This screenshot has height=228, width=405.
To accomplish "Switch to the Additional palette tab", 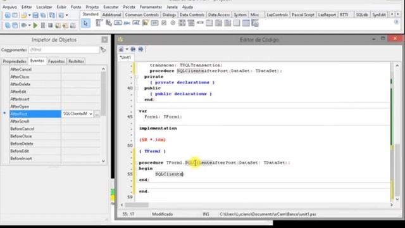I will pyautogui.click(x=111, y=15).
